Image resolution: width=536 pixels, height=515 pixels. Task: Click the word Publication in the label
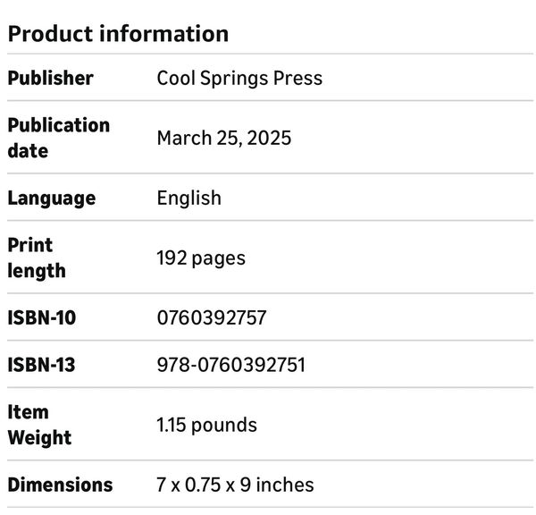[59, 125]
